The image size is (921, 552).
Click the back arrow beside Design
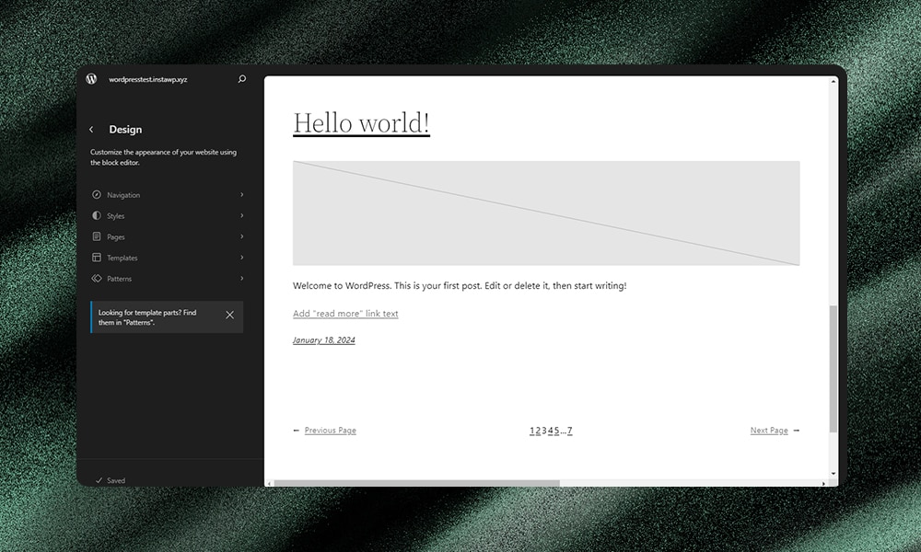[90, 129]
